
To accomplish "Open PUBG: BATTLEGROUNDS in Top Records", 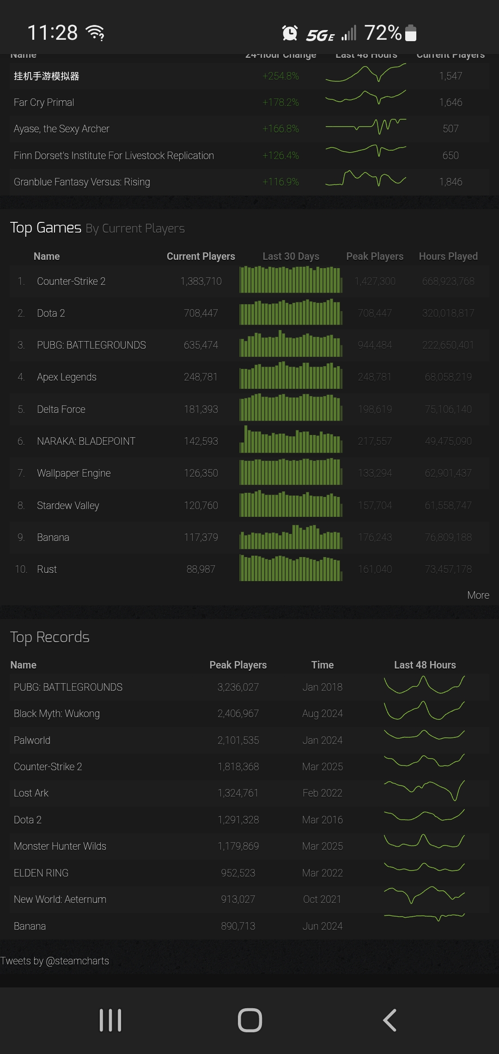I will tap(68, 687).
